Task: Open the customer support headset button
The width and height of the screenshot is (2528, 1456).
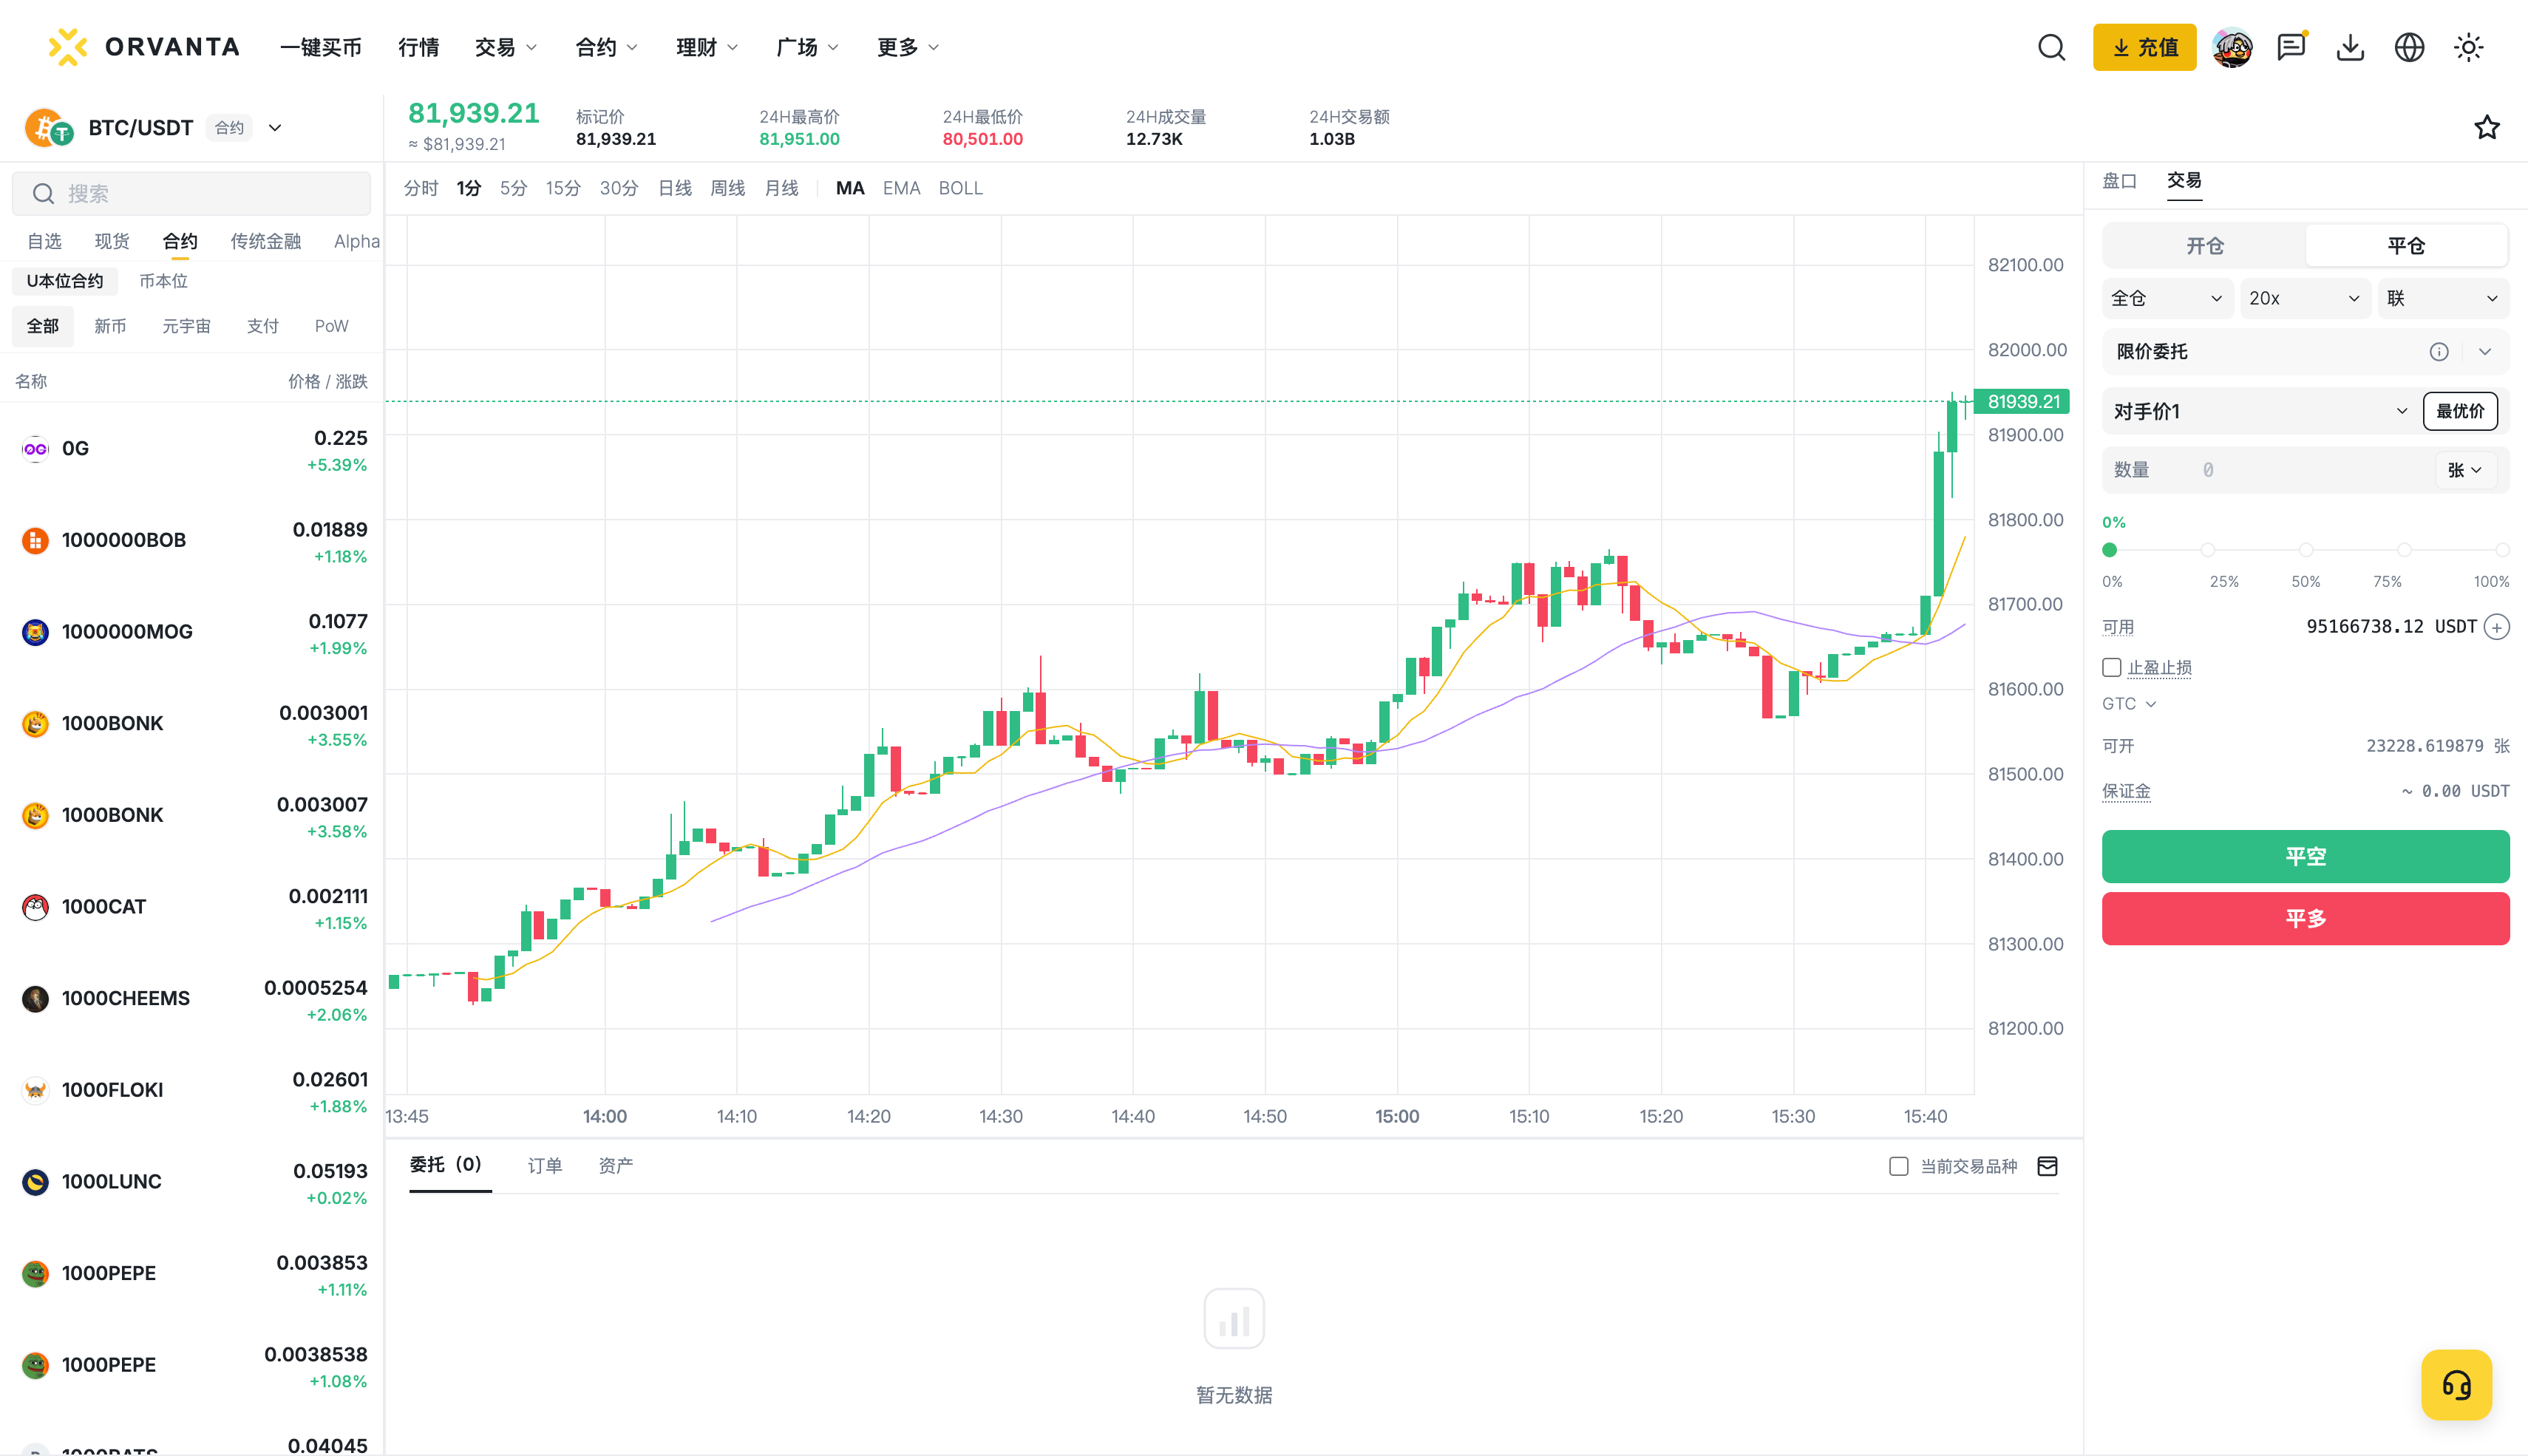Action: [2456, 1385]
